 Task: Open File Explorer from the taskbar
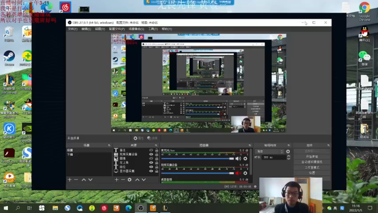(55, 208)
